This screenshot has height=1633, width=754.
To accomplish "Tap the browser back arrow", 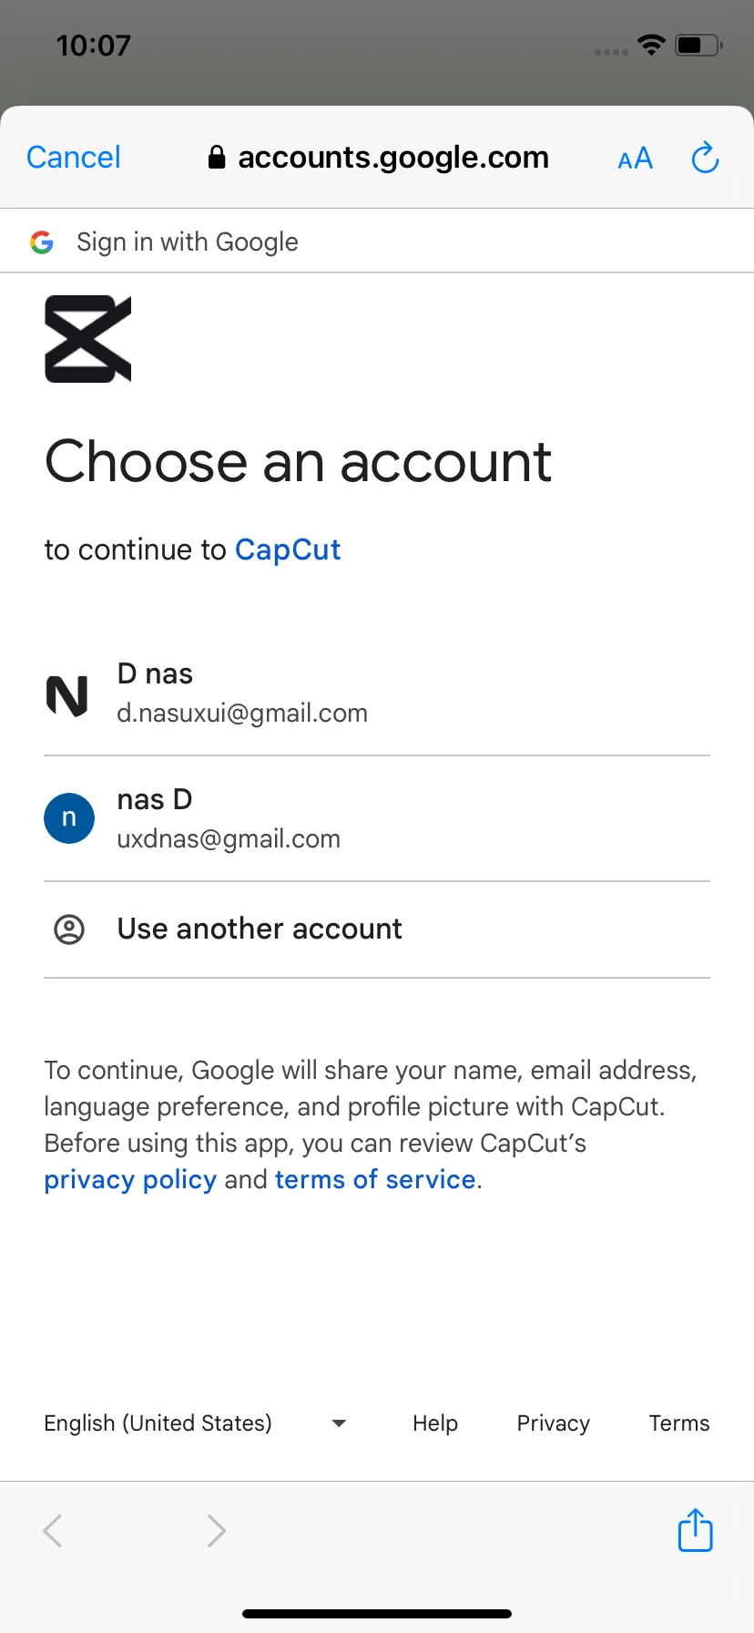I will click(53, 1531).
